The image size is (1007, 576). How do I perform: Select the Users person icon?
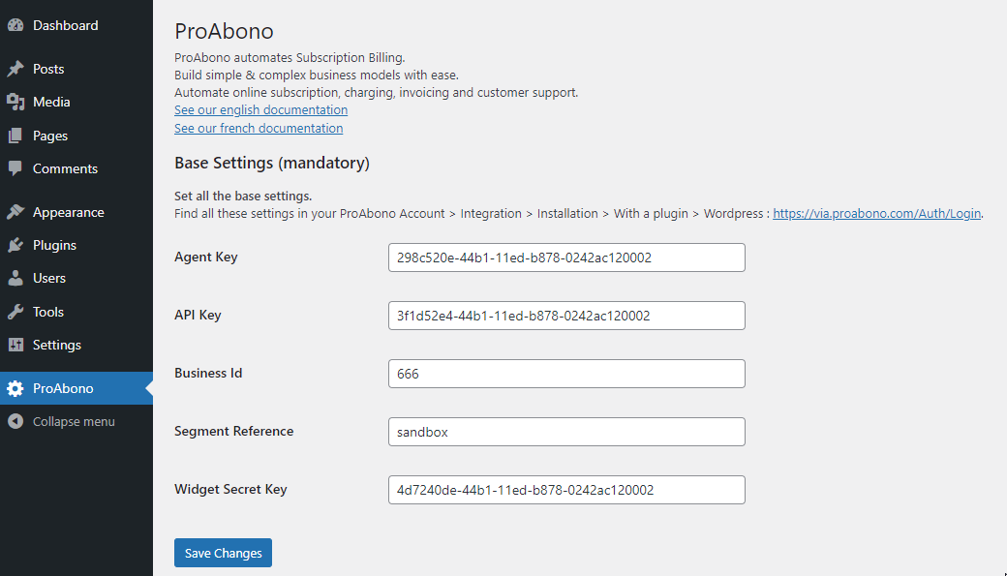(x=15, y=278)
